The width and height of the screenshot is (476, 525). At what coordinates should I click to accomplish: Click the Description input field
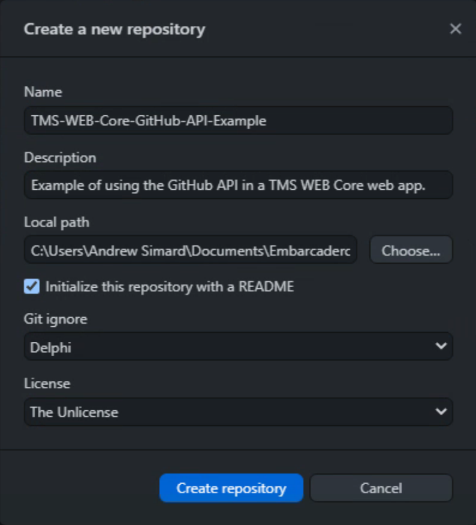click(x=239, y=185)
